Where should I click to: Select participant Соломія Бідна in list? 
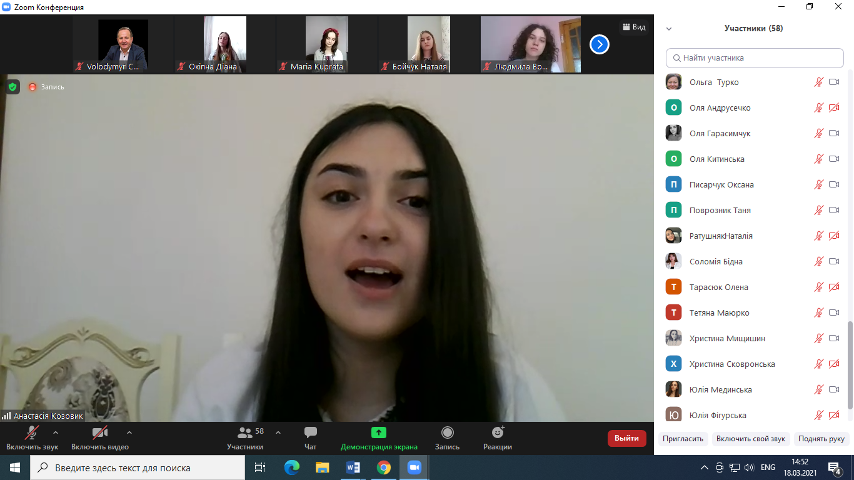[716, 261]
